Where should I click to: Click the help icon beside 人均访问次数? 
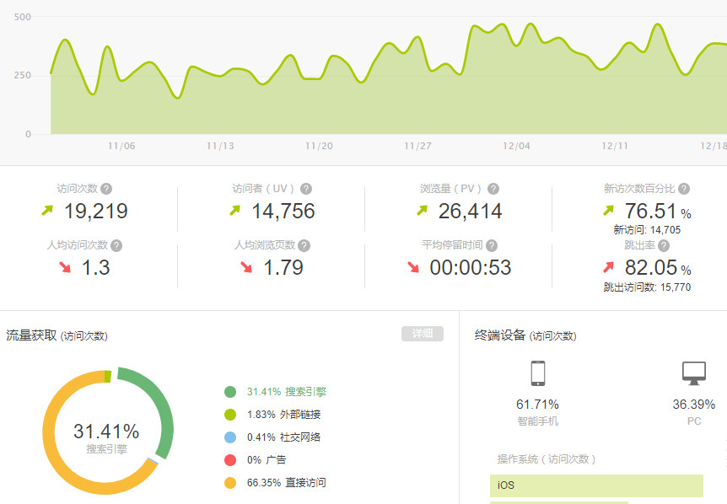tap(116, 245)
